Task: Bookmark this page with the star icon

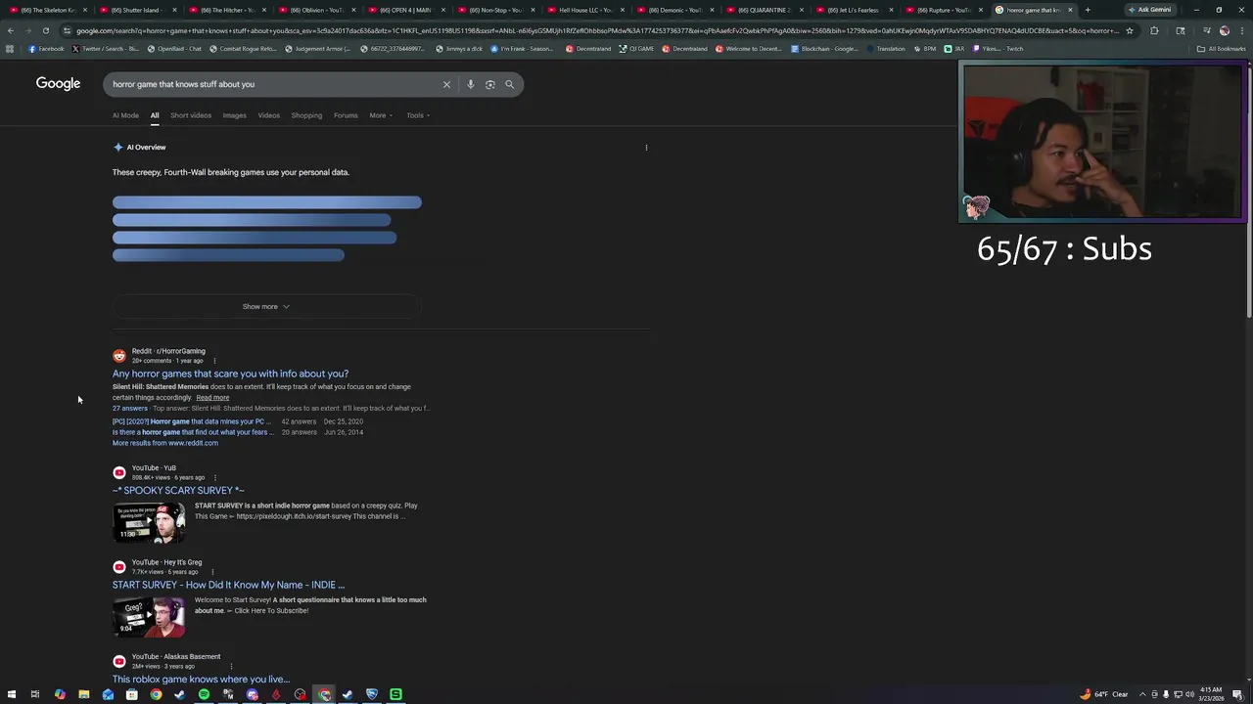Action: pyautogui.click(x=1130, y=30)
